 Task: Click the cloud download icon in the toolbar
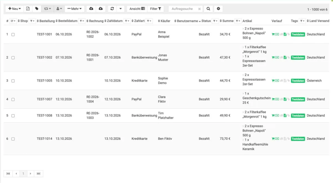pyautogui.click(x=91, y=9)
